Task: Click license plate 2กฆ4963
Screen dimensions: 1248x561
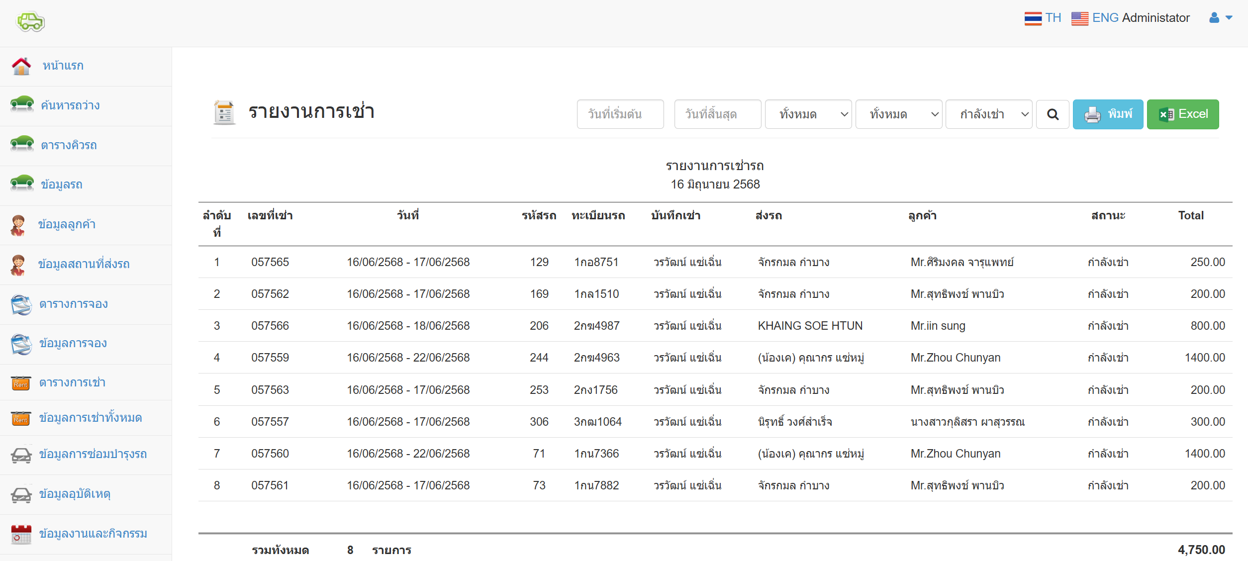Action: coord(596,358)
